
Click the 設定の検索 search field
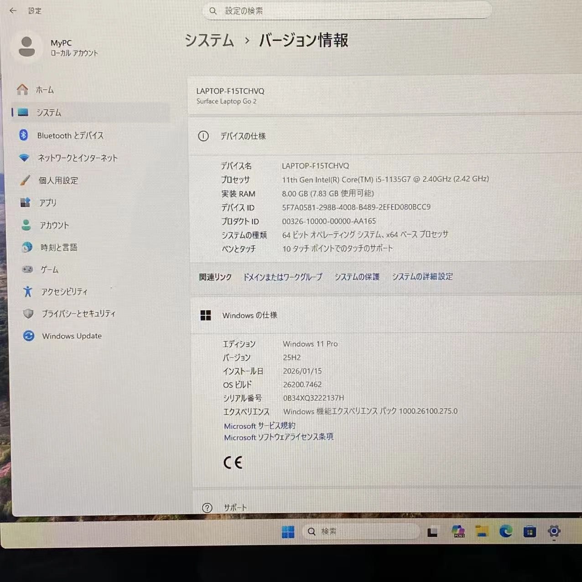tap(347, 10)
